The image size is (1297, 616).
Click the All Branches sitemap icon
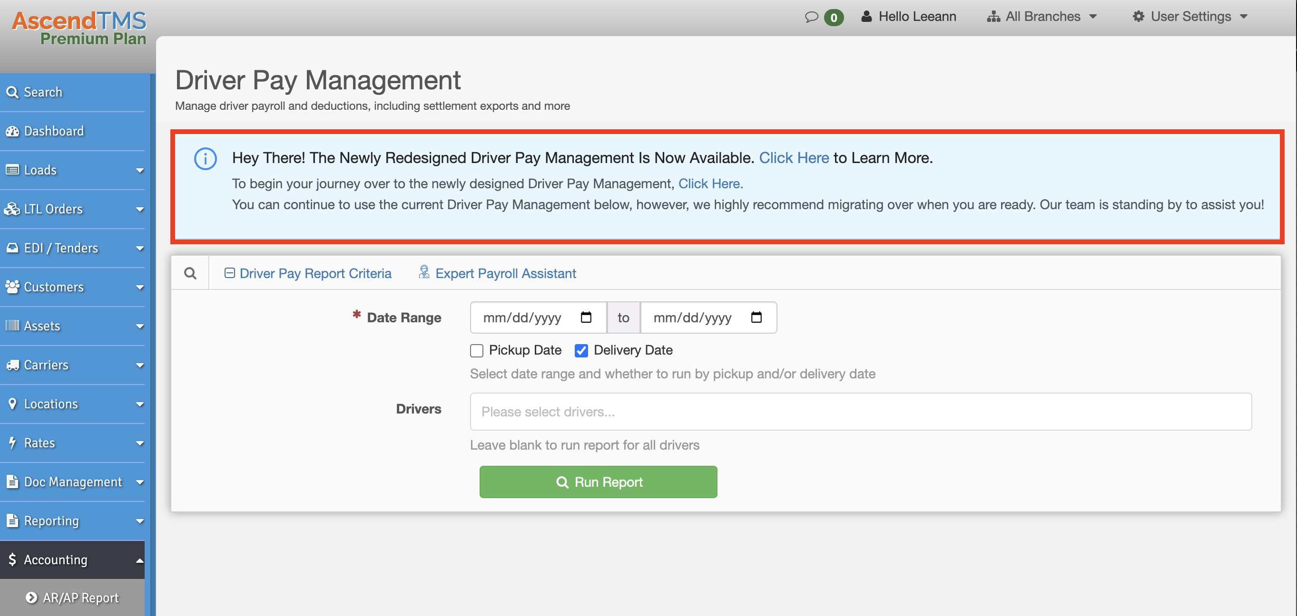click(x=993, y=17)
